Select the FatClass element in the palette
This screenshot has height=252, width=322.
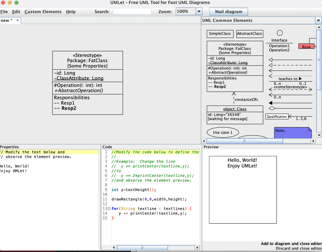[235, 66]
